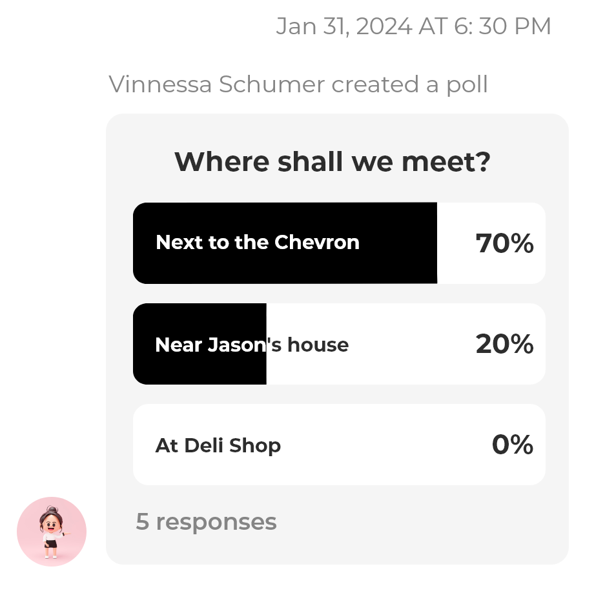The image size is (605, 593).
Task: Click the 20% result value
Action: [x=504, y=344]
